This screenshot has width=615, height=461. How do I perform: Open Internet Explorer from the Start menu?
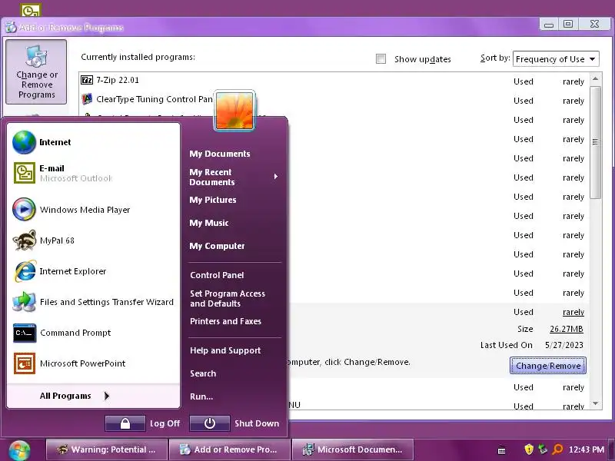(93, 271)
